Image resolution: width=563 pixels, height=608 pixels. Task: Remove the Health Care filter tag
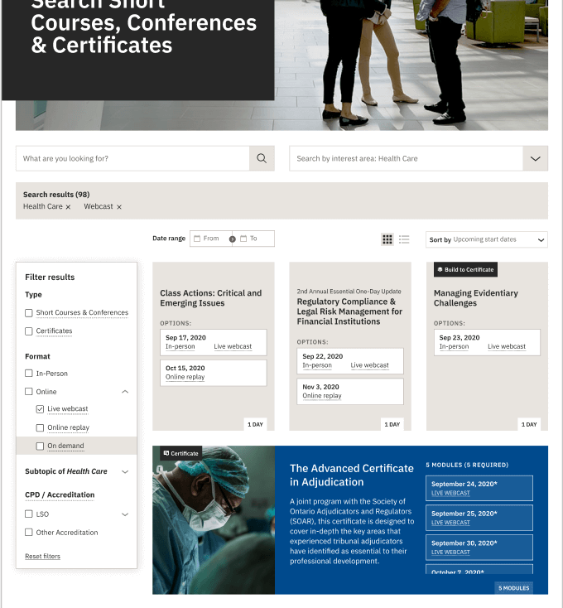tap(68, 207)
